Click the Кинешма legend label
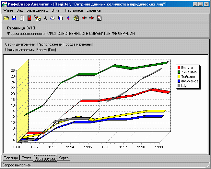Image resolution: width=211 pixels, height=169 pixels. click(189, 72)
